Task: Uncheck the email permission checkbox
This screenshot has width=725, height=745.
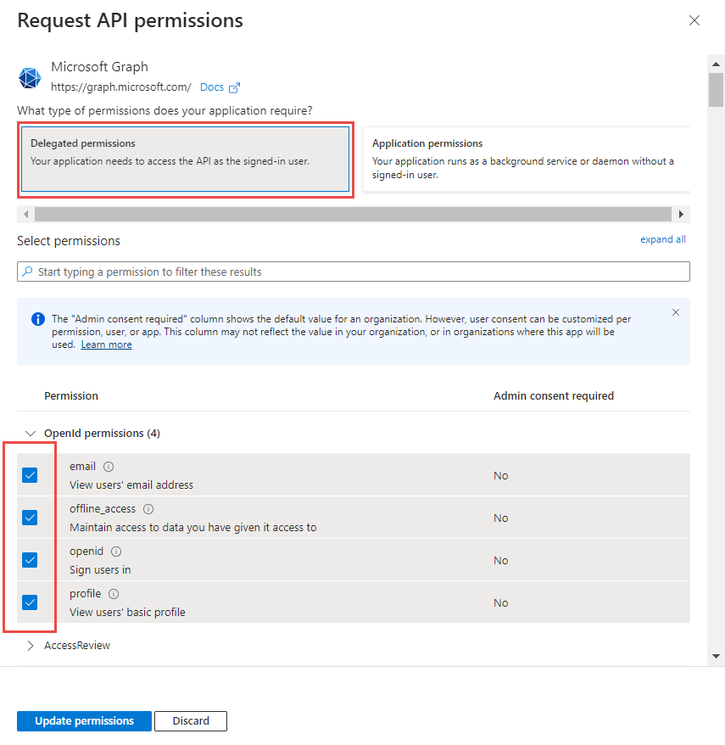Action: [30, 475]
